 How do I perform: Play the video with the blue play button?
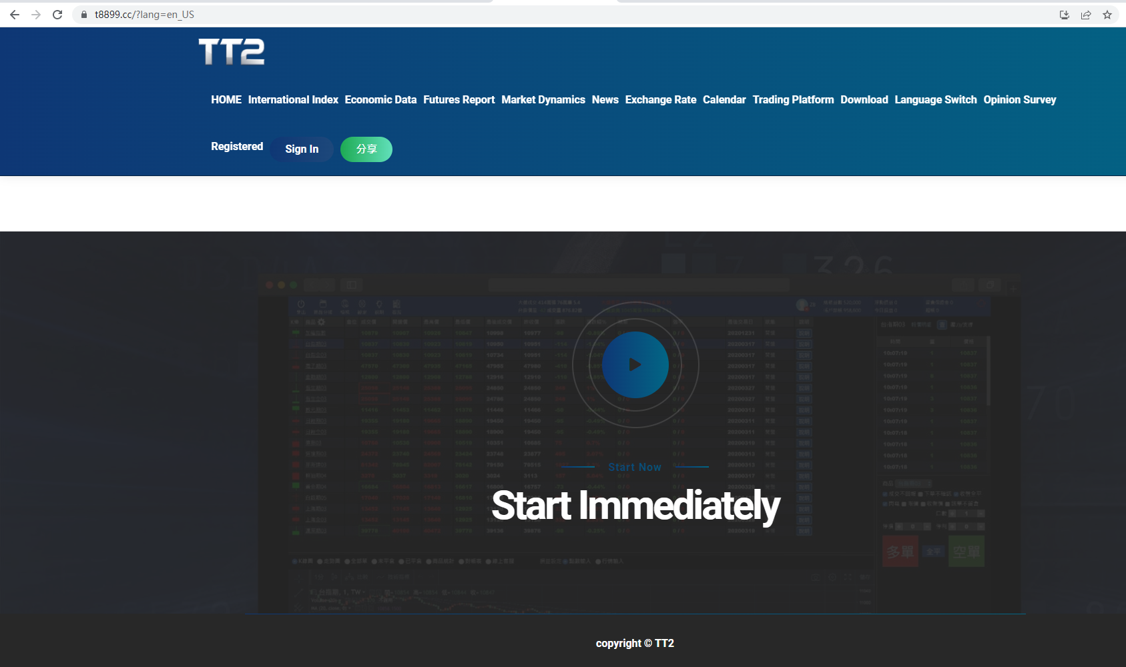coord(635,365)
